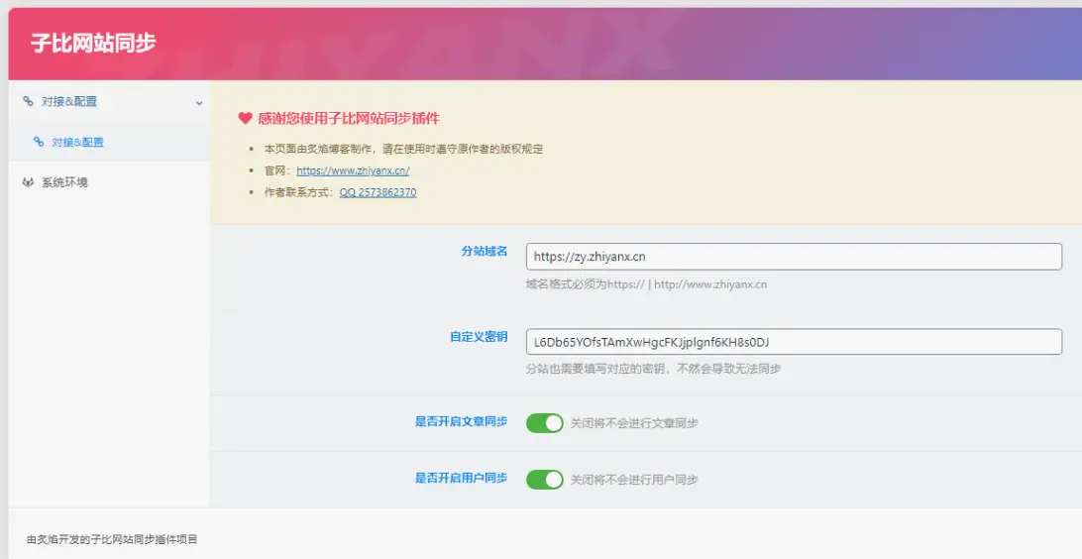Click the 感谢您使用子比网站同步插件 heading
1082x559 pixels.
click(349, 118)
